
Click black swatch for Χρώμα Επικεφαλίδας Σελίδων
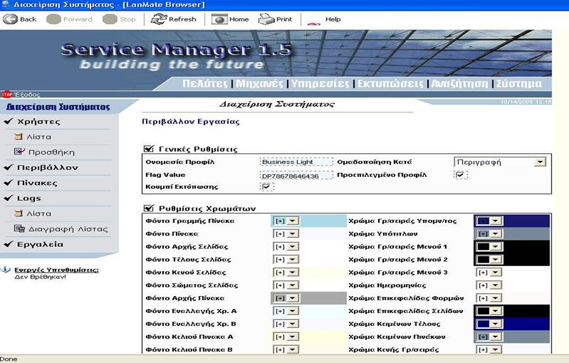526,311
